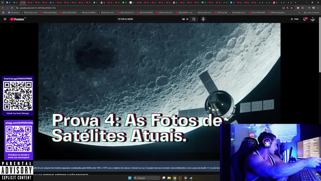The height and width of the screenshot is (181, 321).
Task: Open File Explorer from taskbar
Action: pyautogui.click(x=169, y=178)
